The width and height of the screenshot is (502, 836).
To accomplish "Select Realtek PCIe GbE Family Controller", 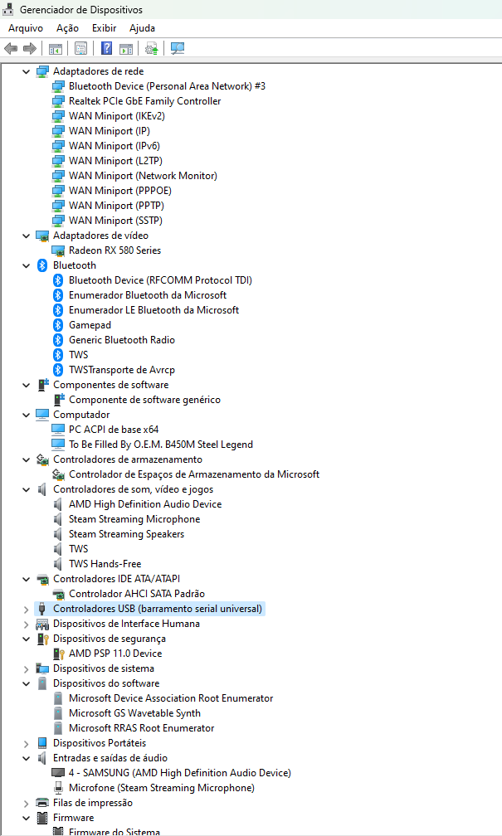I will (144, 101).
